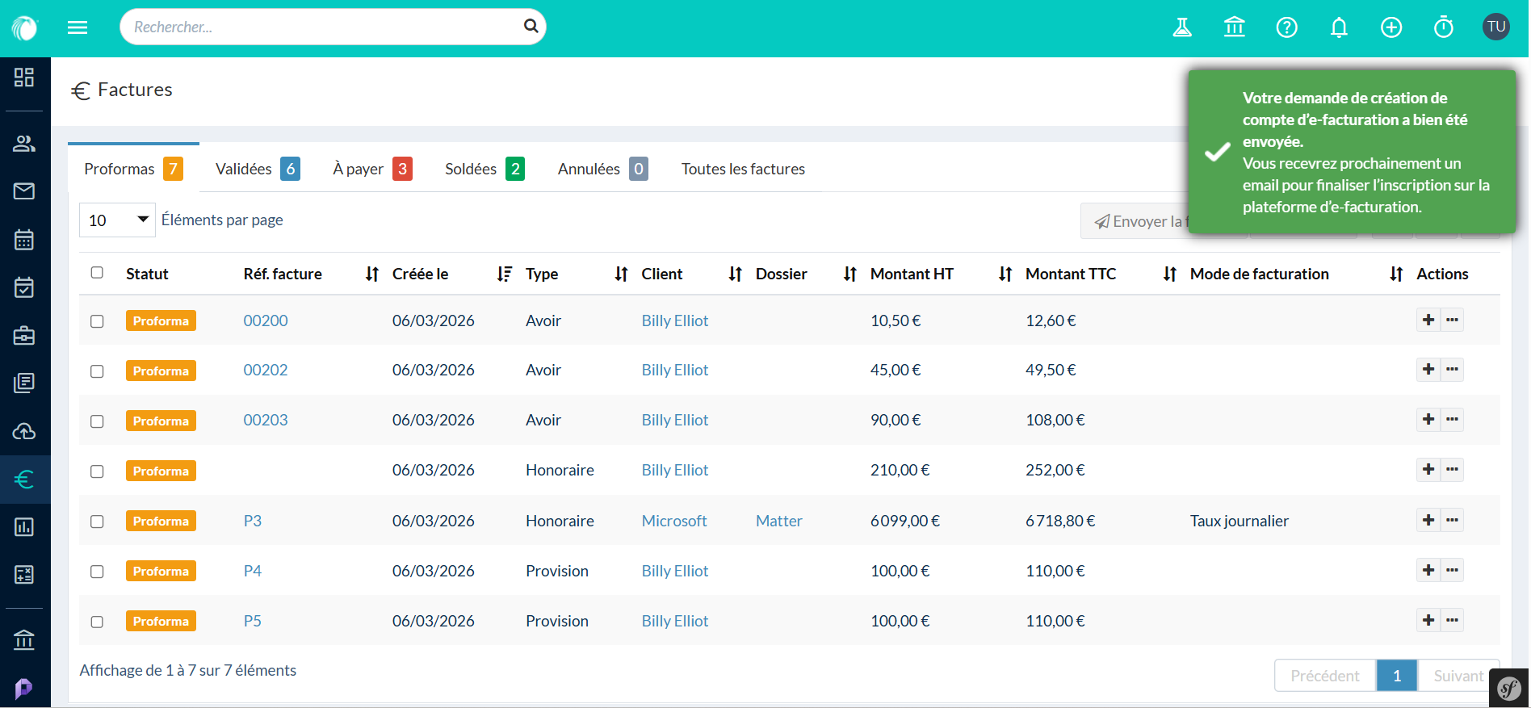The height and width of the screenshot is (708, 1531).
Task: Start the timer stopwatch icon
Action: coord(1443,27)
